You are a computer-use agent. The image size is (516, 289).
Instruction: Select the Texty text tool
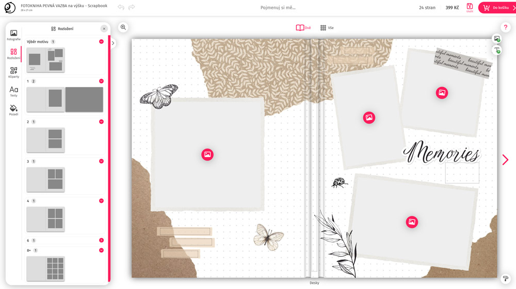click(x=13, y=91)
